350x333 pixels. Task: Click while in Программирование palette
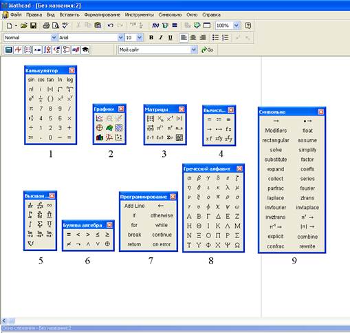[x=162, y=225]
